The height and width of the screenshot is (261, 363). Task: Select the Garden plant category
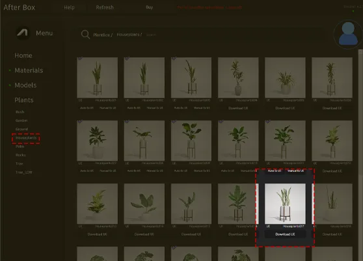coord(21,120)
